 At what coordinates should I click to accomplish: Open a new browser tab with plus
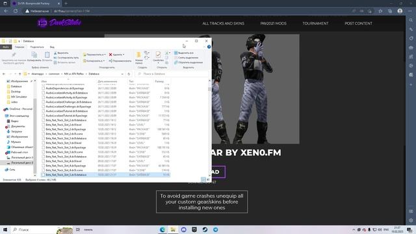click(x=66, y=3)
